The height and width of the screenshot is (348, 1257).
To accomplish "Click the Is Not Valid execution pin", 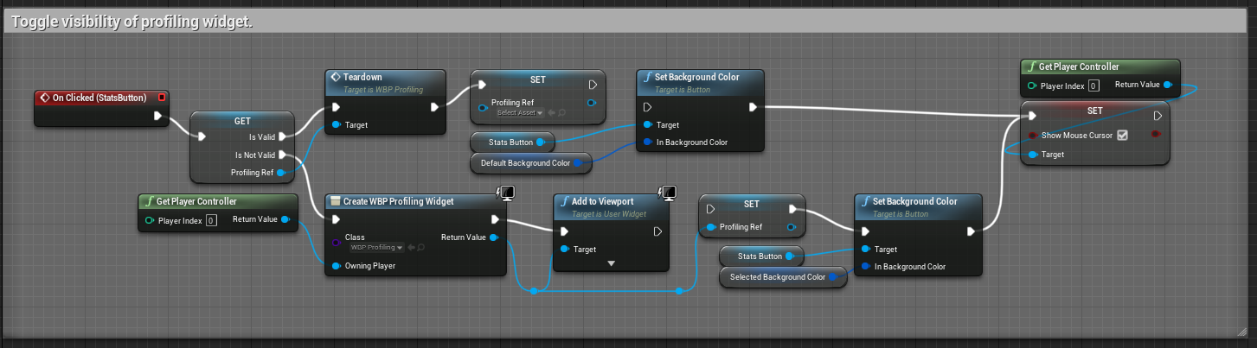I will tap(283, 155).
